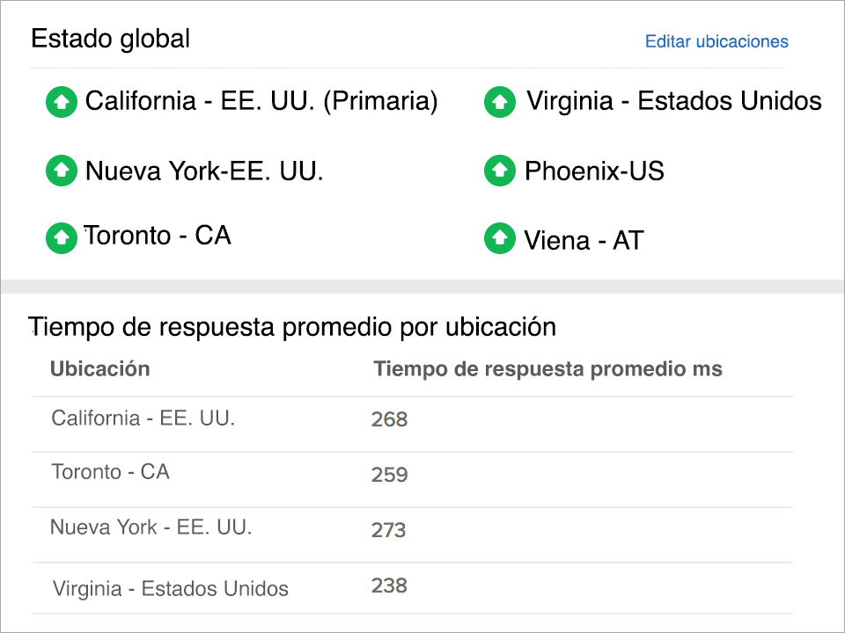The height and width of the screenshot is (633, 845).
Task: Sort by Tiempo de respuesta promedio ms column
Action: (547, 368)
